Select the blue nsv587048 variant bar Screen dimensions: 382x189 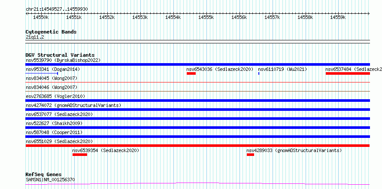pos(197,137)
